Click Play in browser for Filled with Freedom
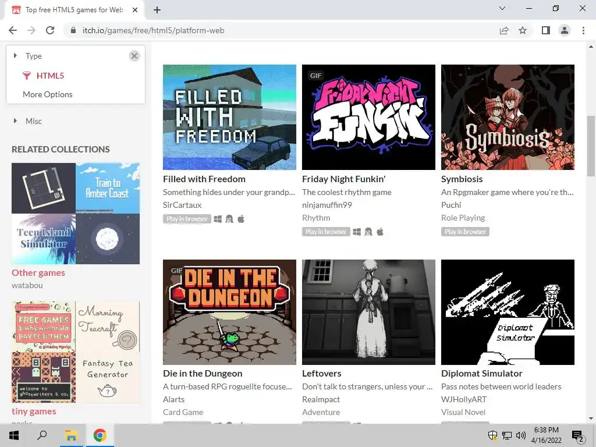Screen dimensions: 596x447 click(187, 219)
